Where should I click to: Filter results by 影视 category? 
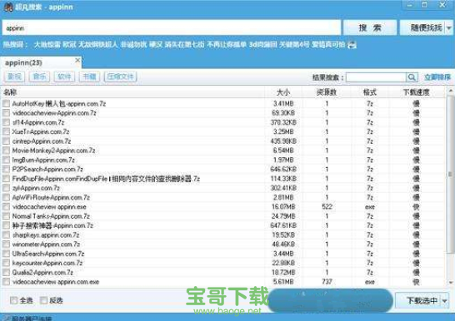coord(14,77)
